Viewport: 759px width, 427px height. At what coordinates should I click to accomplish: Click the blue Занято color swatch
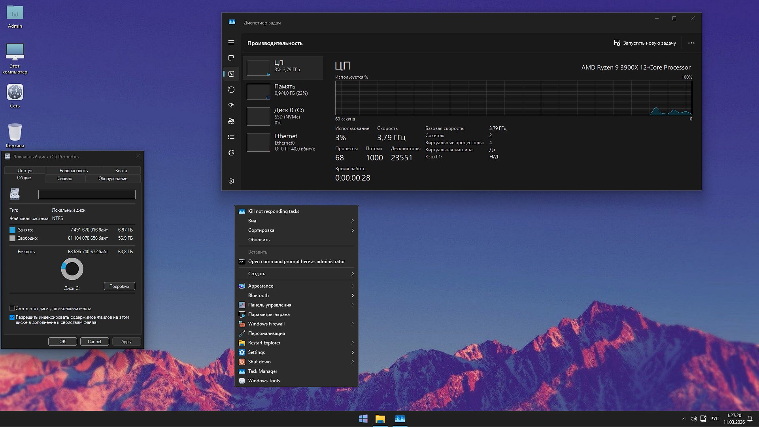12,230
